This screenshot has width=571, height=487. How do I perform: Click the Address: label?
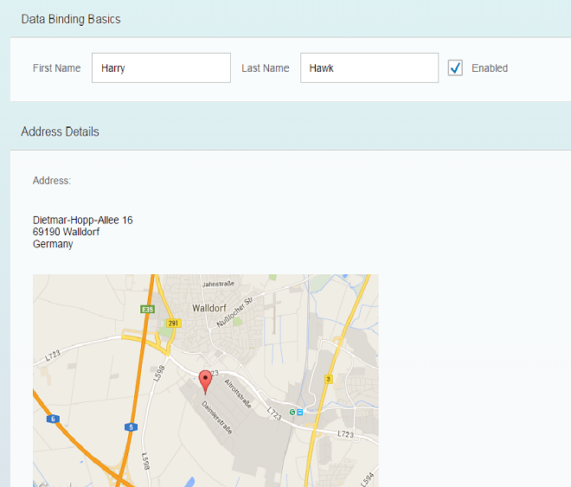(52, 181)
